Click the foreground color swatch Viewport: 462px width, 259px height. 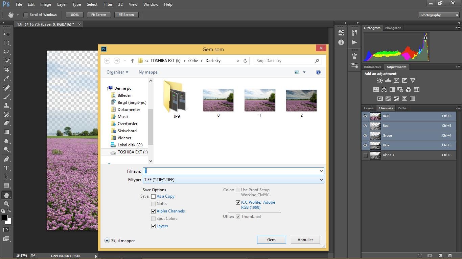tap(4, 218)
